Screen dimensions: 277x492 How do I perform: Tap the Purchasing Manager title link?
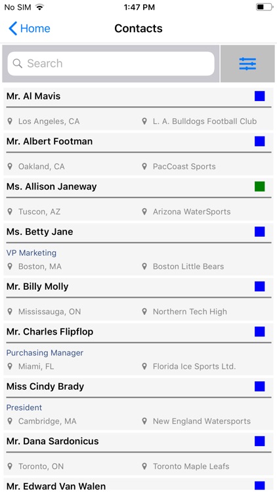45,353
